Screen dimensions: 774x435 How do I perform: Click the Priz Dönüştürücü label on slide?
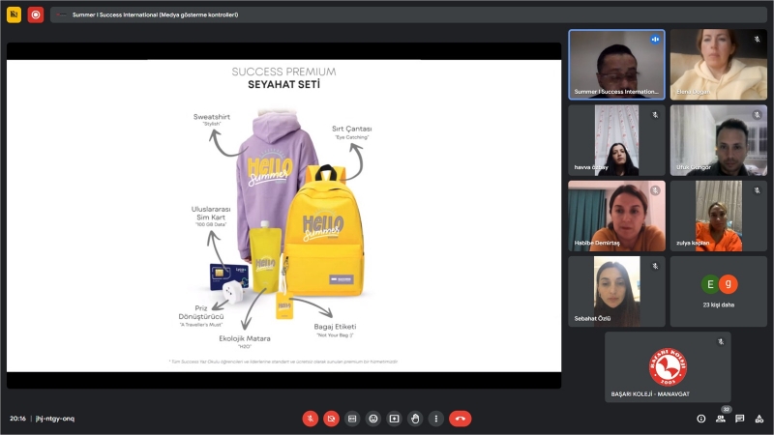coord(201,312)
